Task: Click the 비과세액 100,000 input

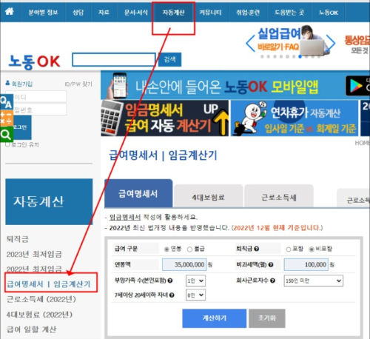Action: pyautogui.click(x=306, y=265)
